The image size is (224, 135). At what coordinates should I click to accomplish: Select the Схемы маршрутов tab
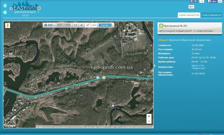coord(189,15)
